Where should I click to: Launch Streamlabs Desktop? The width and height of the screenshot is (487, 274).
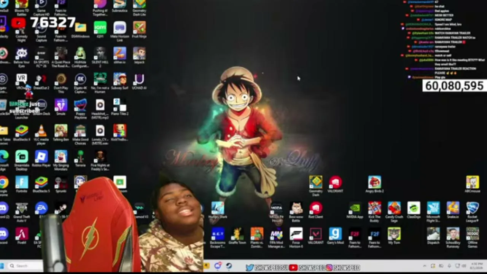22,156
